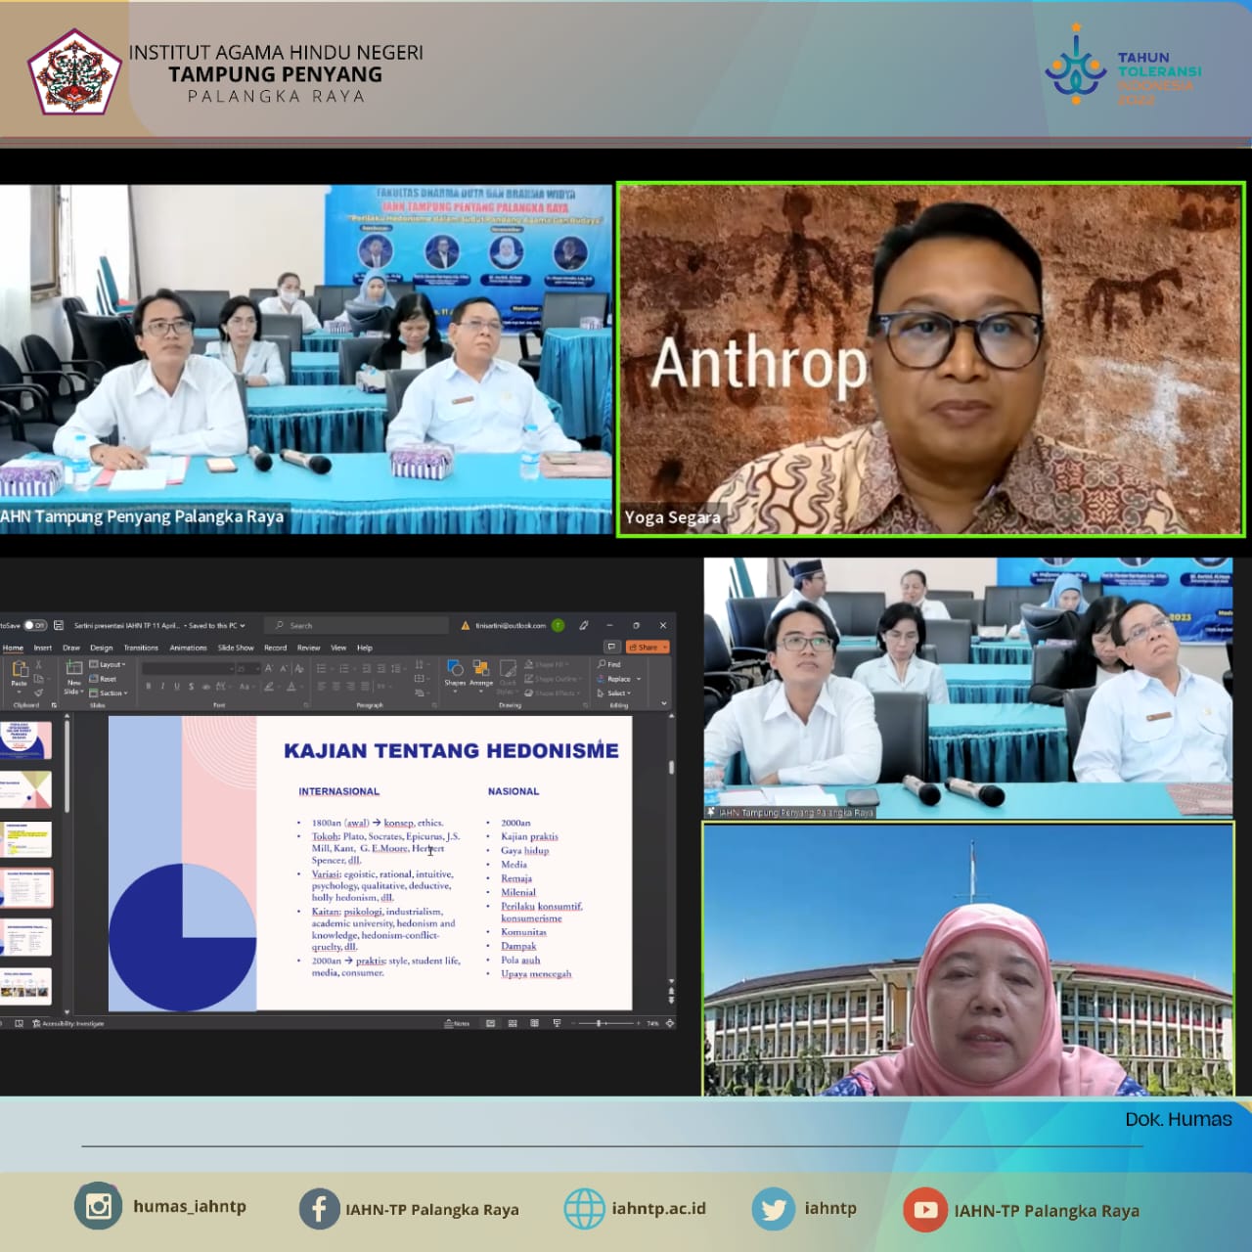Image resolution: width=1252 pixels, height=1252 pixels.
Task: Click the zoom slider in status bar
Action: (601, 1023)
